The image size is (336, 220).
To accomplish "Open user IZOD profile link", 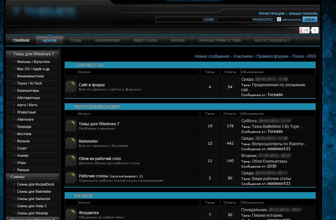I will (x=272, y=166).
